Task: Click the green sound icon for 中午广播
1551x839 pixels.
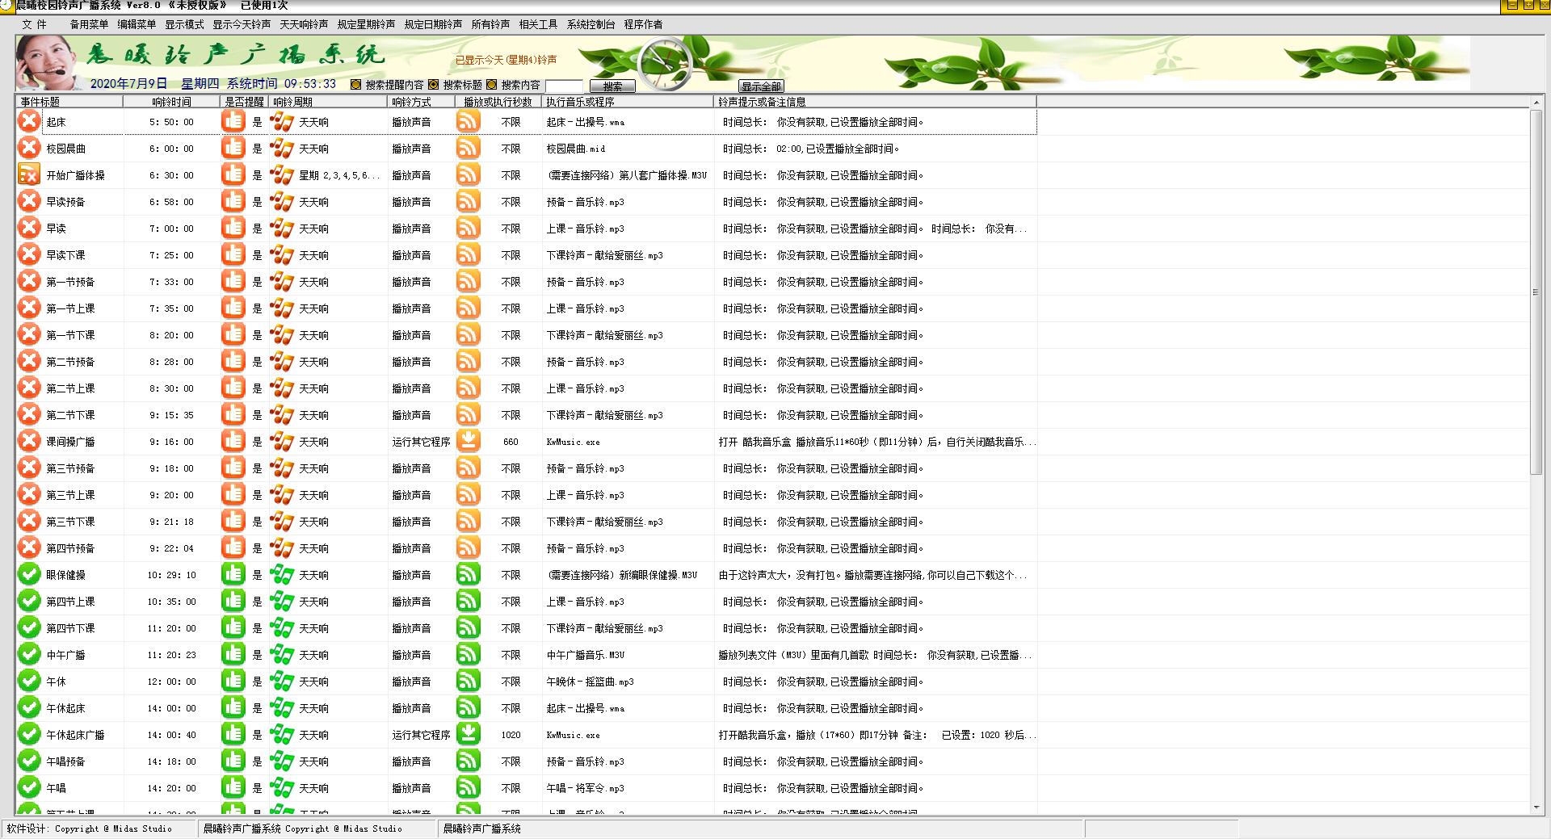Action: pos(469,655)
